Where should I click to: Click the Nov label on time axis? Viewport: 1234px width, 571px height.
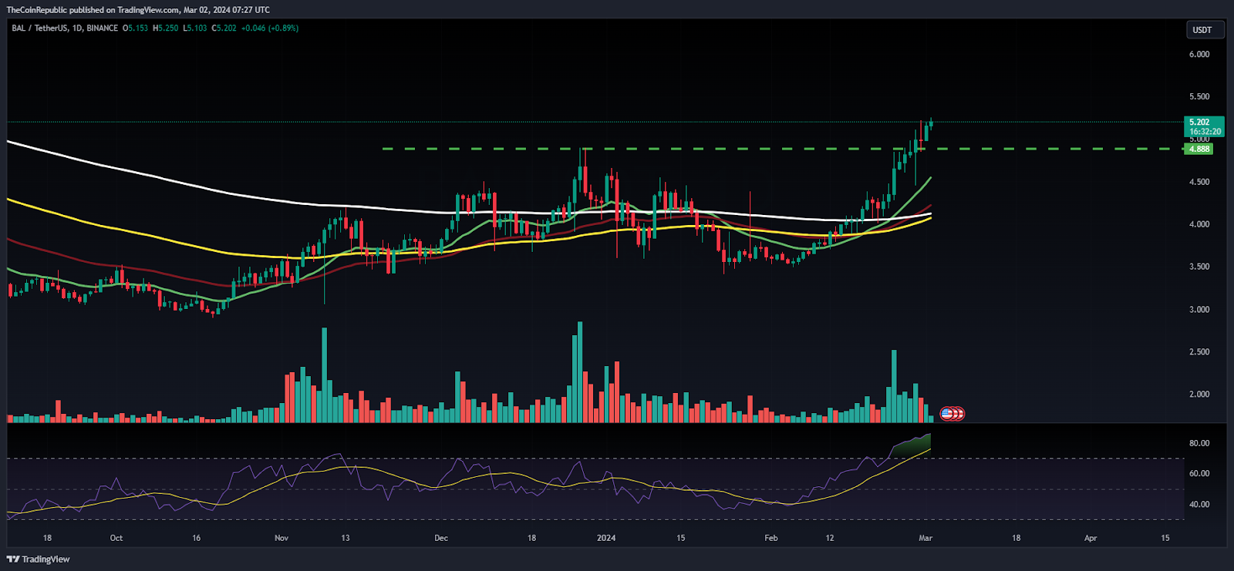click(x=282, y=538)
